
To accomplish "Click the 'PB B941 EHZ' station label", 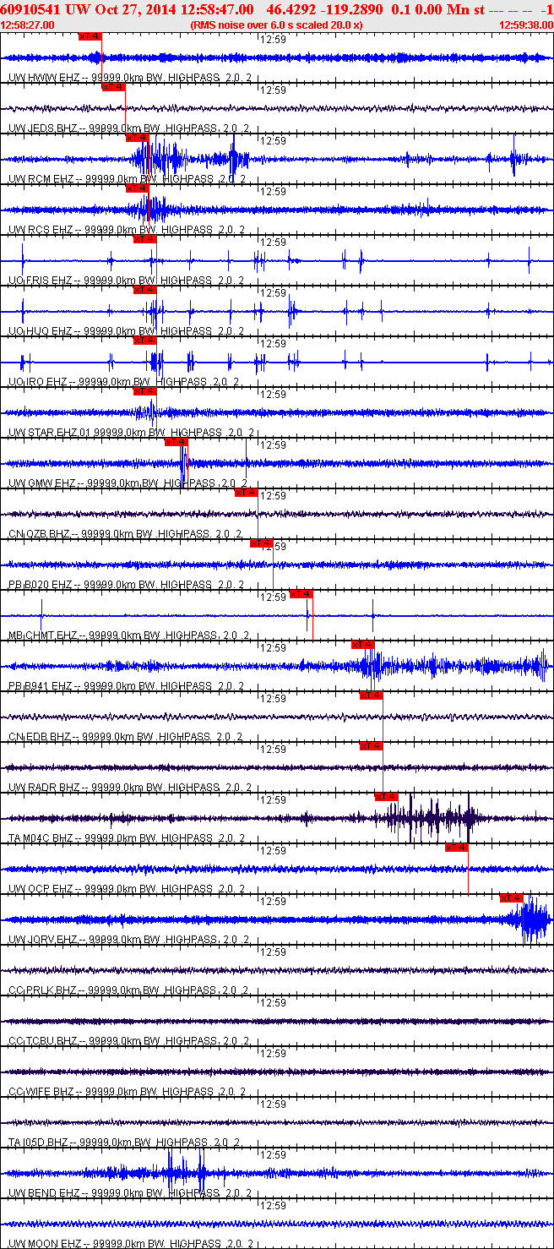I will point(40,686).
